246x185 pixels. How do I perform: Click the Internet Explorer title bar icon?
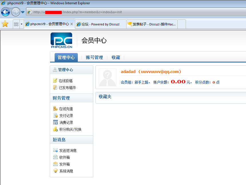tap(3, 3)
